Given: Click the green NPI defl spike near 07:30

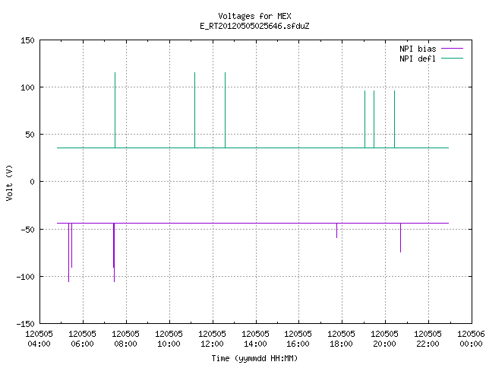Looking at the screenshot, I should [115, 110].
